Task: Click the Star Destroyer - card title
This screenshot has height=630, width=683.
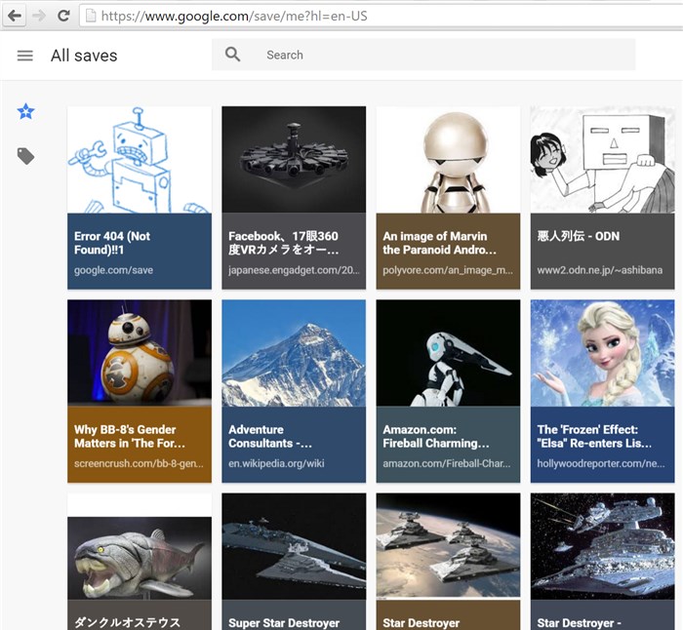Action: tap(579, 623)
